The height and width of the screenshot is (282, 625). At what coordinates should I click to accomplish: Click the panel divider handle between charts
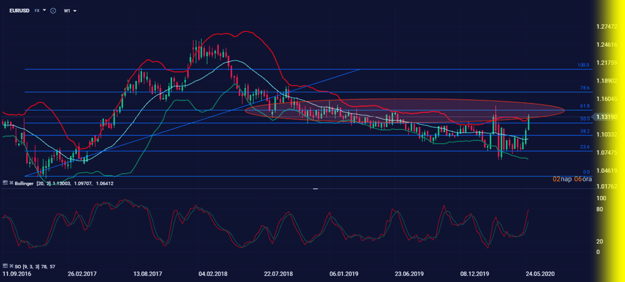pyautogui.click(x=316, y=188)
